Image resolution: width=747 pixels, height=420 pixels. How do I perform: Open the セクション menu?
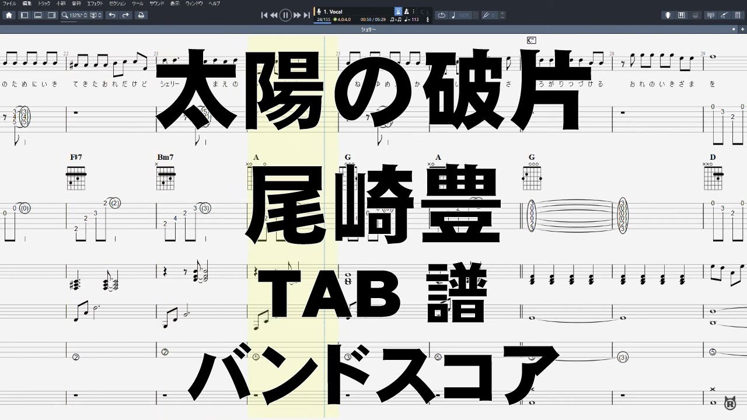(x=118, y=3)
